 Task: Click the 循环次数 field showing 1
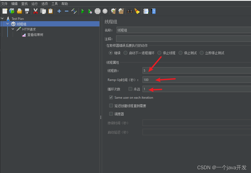(197, 89)
